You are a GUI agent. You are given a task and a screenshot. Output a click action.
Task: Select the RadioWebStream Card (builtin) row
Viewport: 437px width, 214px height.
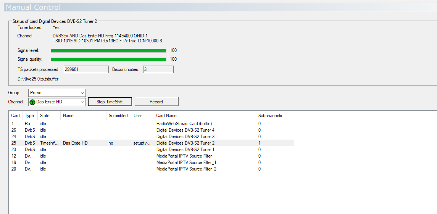[184, 124]
